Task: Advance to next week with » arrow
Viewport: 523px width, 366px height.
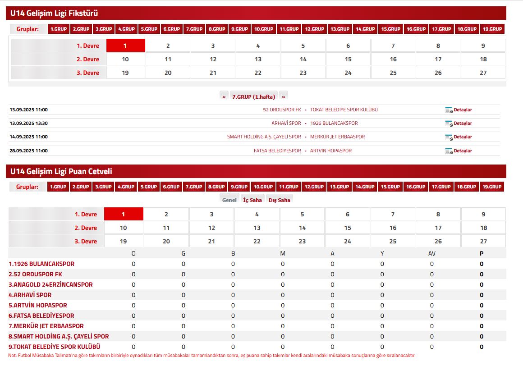Action: (x=283, y=97)
